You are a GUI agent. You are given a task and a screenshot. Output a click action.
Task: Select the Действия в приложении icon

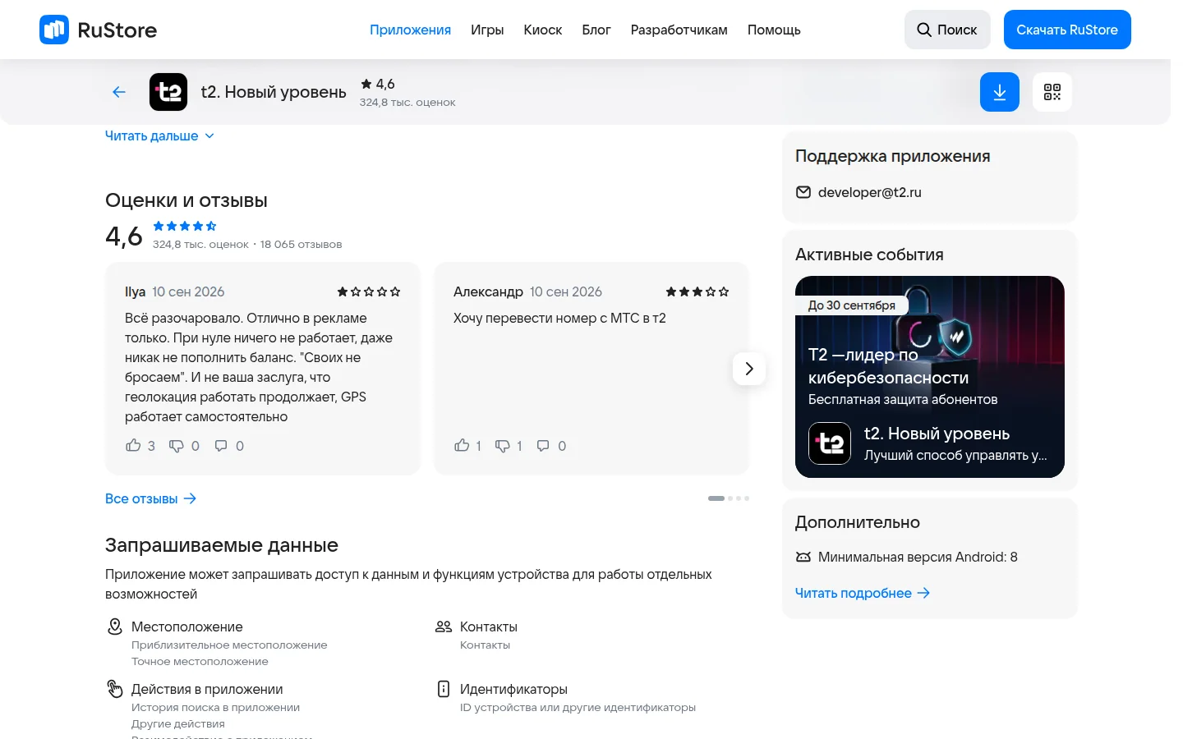pyautogui.click(x=115, y=689)
